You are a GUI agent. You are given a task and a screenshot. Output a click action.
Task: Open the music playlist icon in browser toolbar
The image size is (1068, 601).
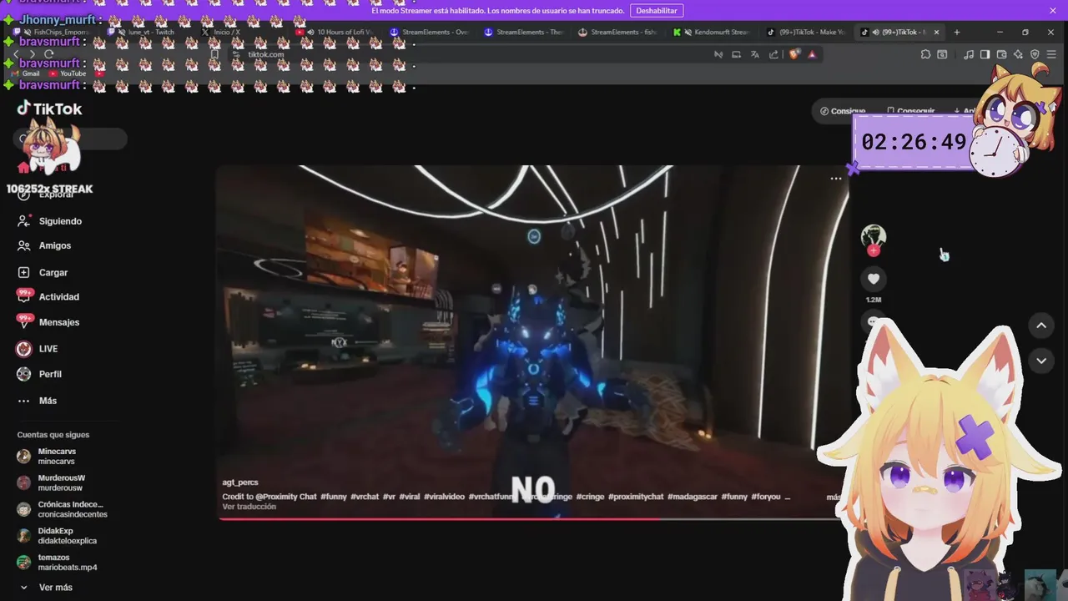tap(968, 54)
